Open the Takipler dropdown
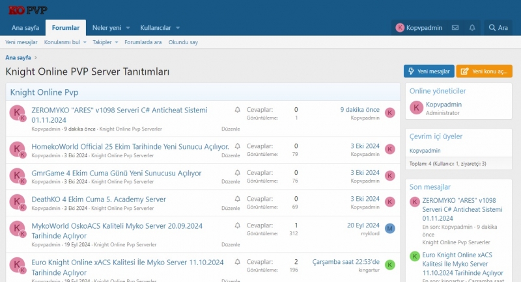 point(105,42)
